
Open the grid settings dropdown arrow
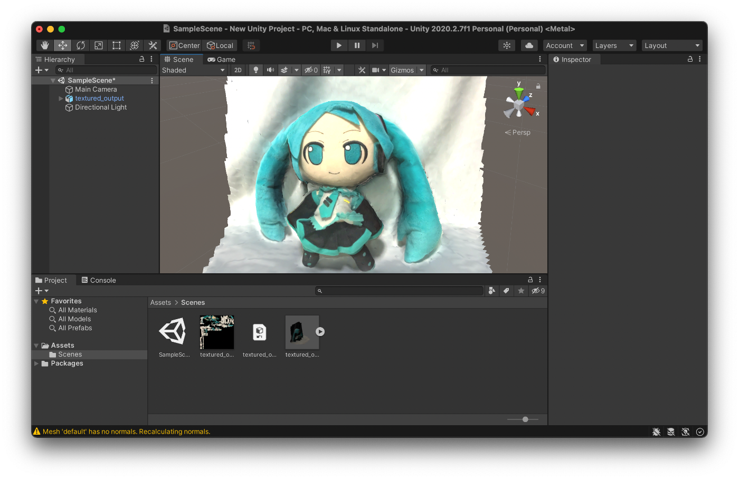click(339, 70)
